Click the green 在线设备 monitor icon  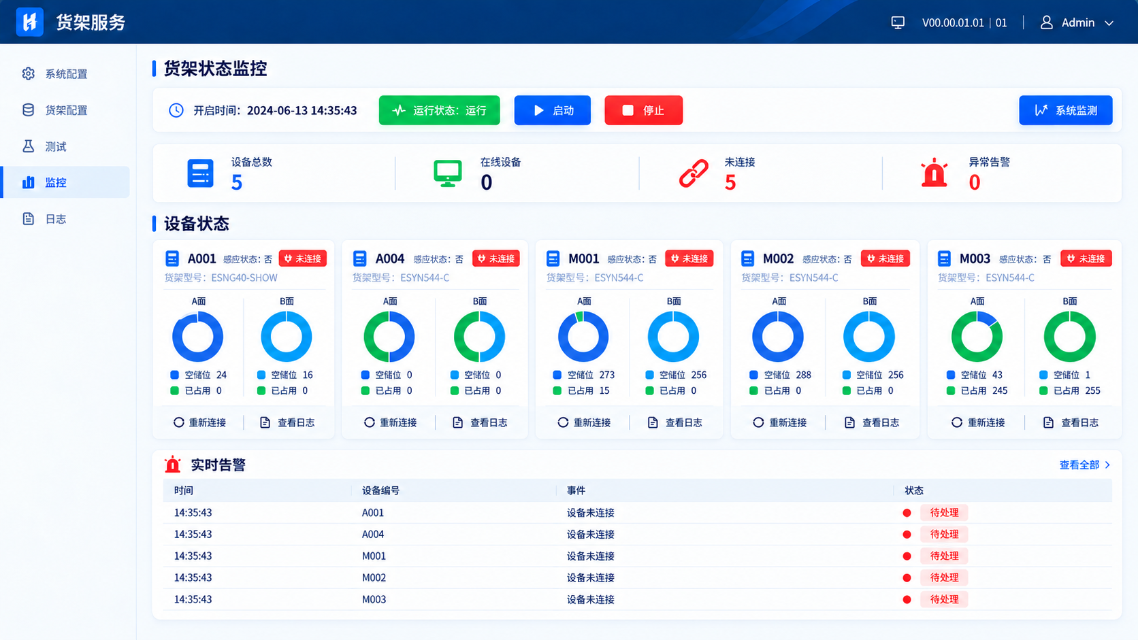[x=448, y=173]
